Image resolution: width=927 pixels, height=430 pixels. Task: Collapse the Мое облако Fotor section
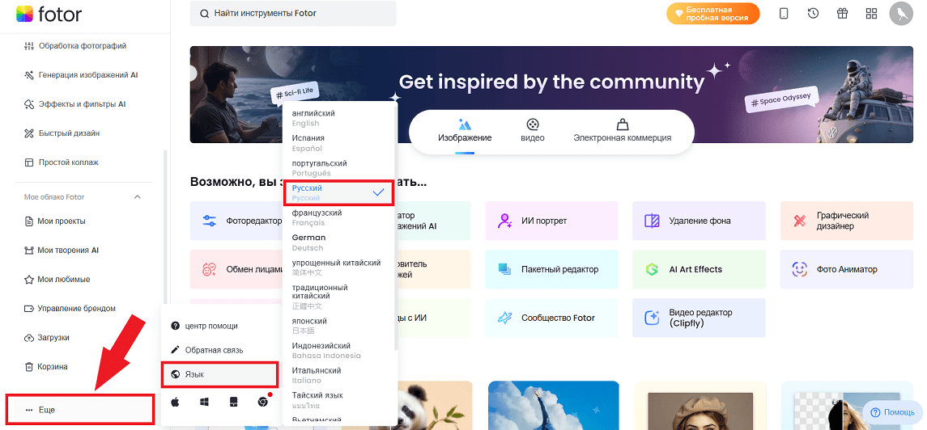tap(137, 197)
